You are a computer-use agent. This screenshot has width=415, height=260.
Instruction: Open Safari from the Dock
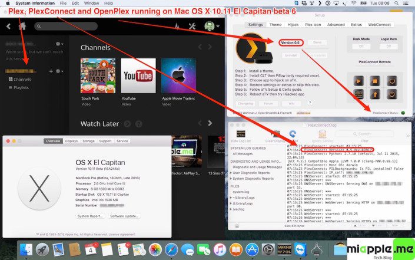click(x=171, y=249)
